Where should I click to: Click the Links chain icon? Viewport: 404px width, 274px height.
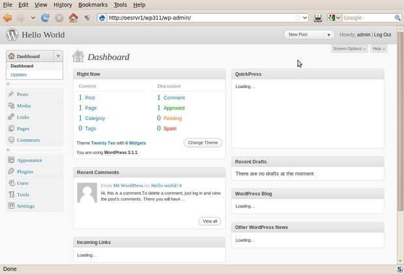click(x=11, y=117)
